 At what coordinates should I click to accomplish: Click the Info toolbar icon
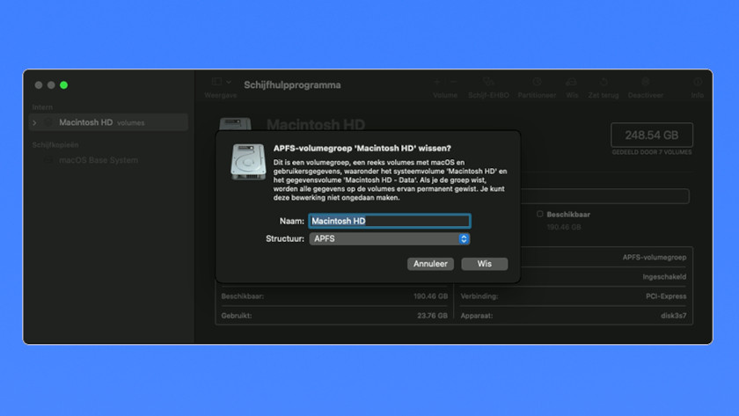[x=697, y=82]
